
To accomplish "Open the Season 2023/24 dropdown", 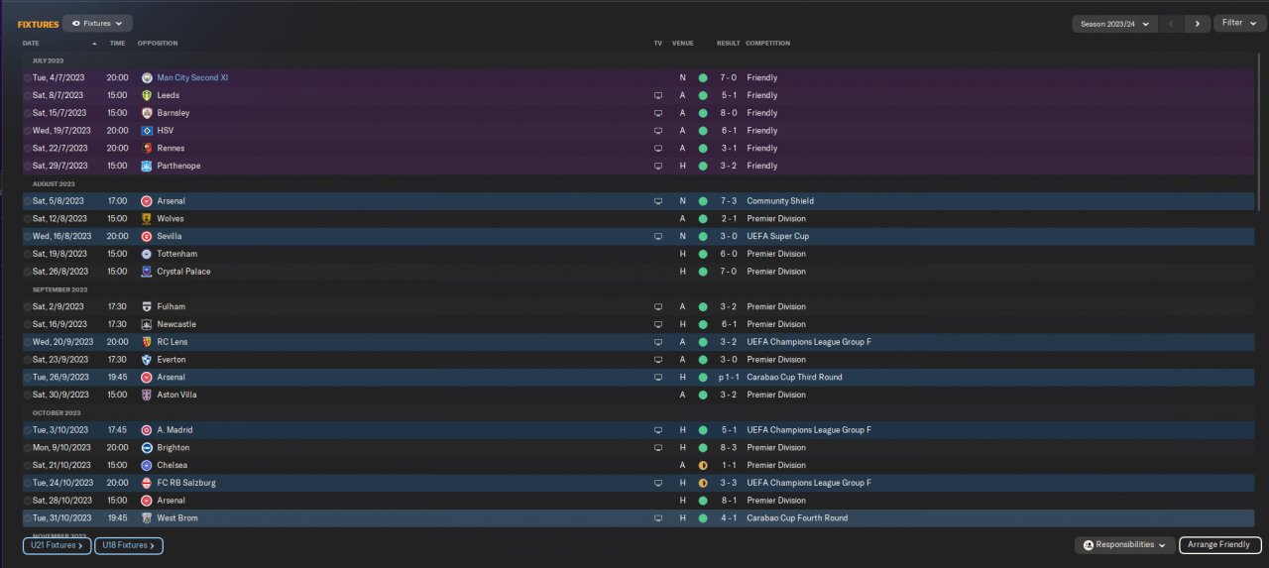I will (x=1115, y=23).
